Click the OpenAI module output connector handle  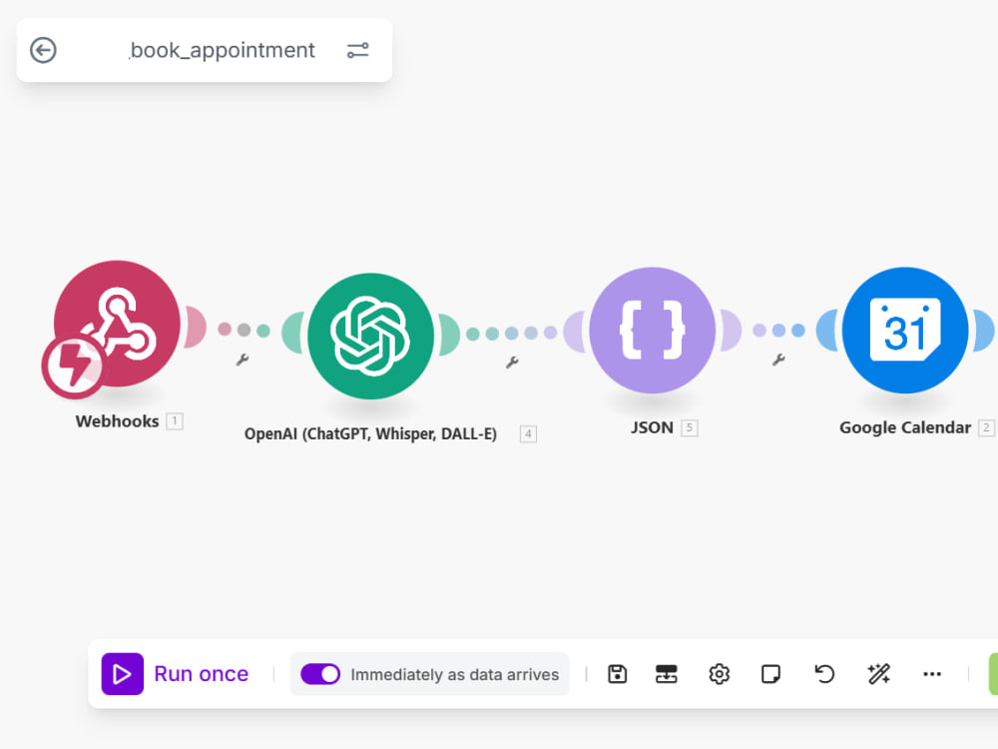click(449, 335)
